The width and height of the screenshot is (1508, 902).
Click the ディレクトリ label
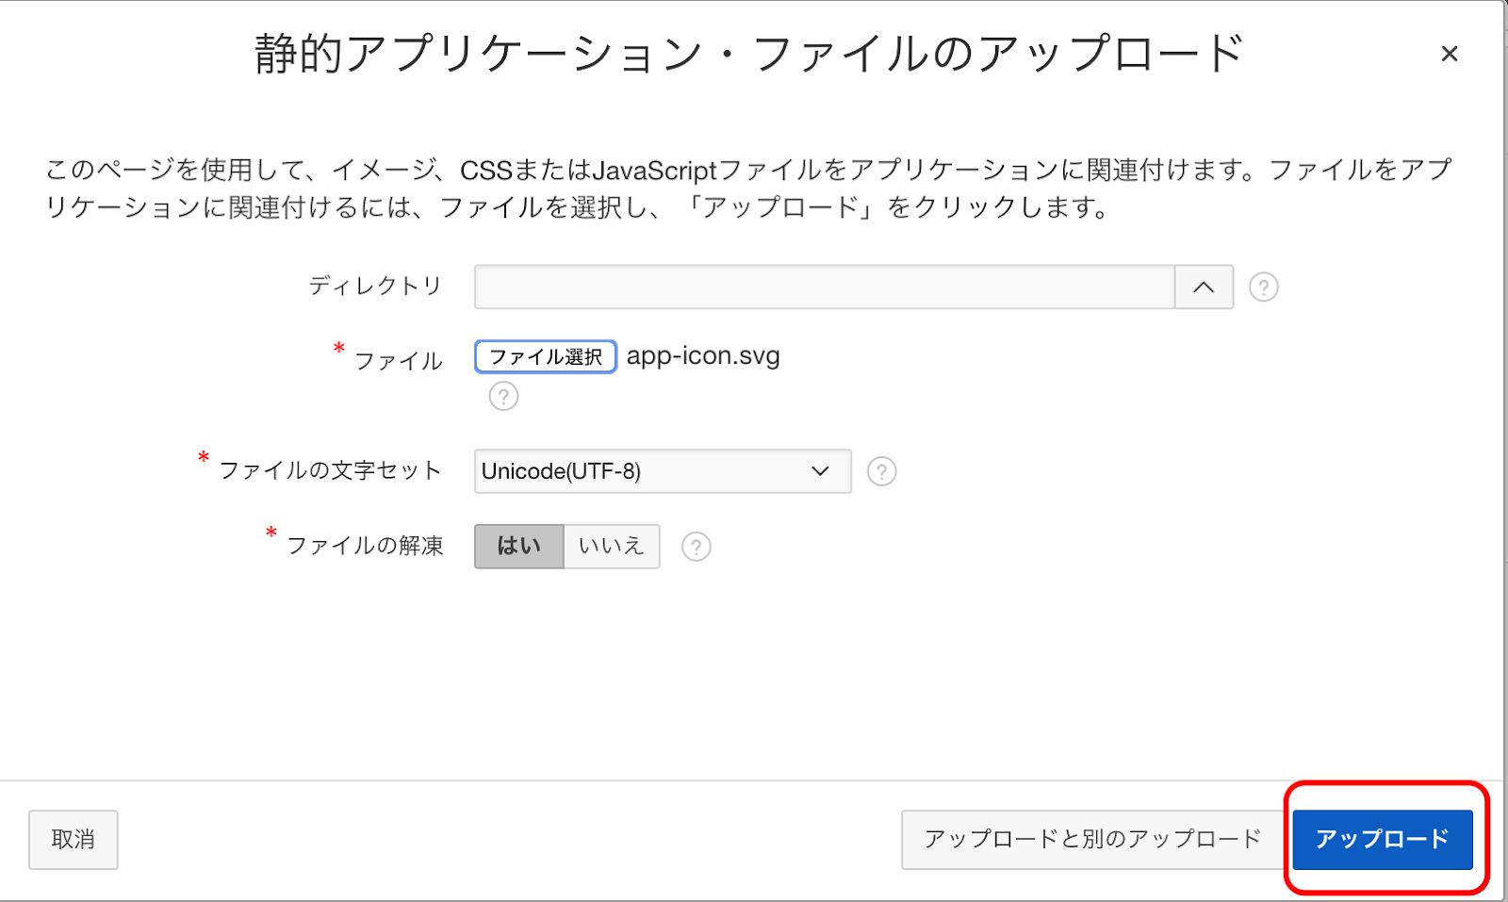click(375, 286)
